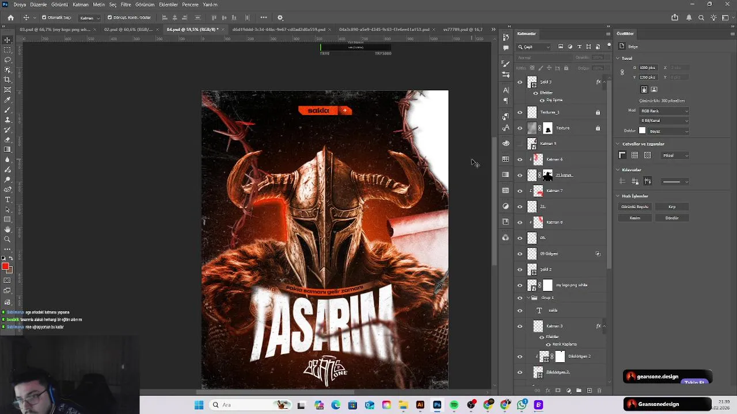
Task: Select the Lasso tool
Action: coord(7,60)
